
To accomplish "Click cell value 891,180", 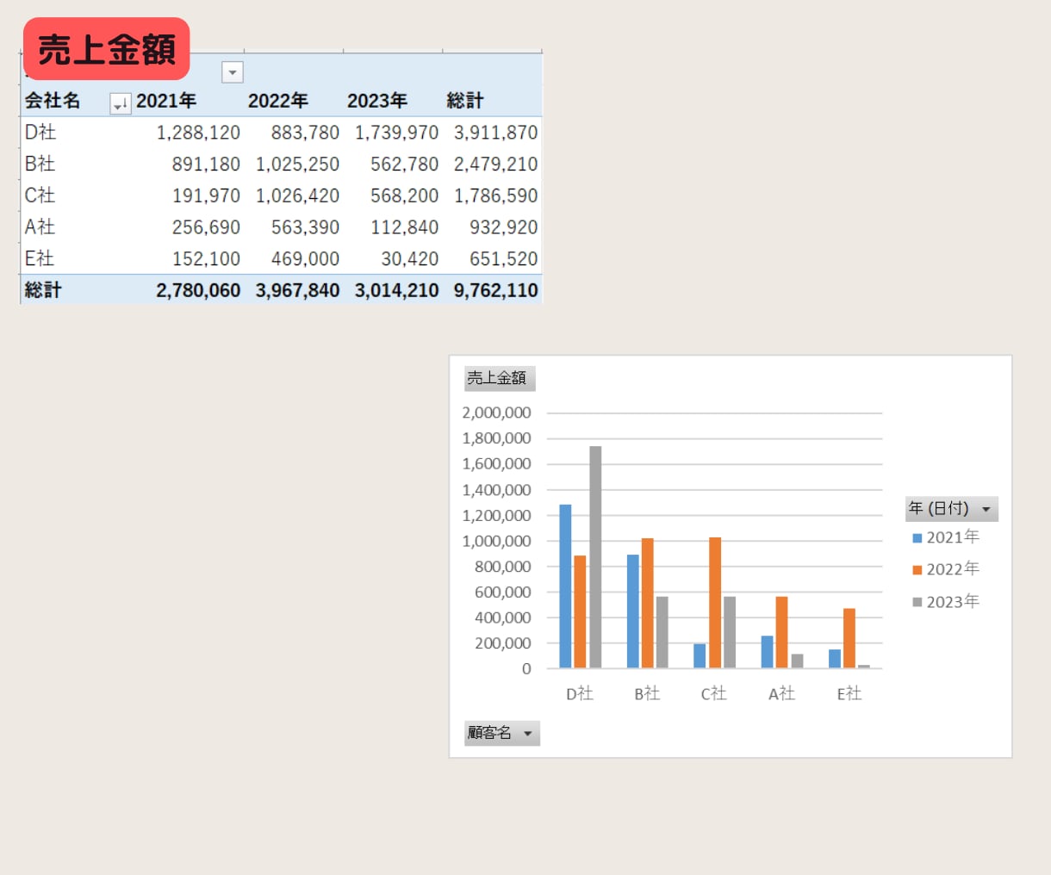I will click(x=206, y=164).
